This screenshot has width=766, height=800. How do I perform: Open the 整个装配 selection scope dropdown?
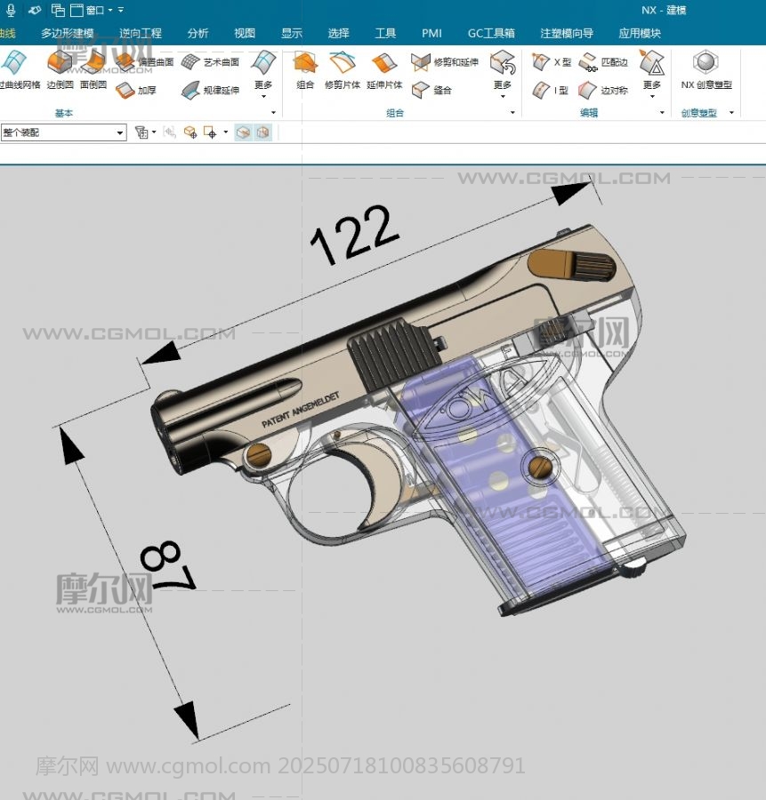pyautogui.click(x=64, y=132)
